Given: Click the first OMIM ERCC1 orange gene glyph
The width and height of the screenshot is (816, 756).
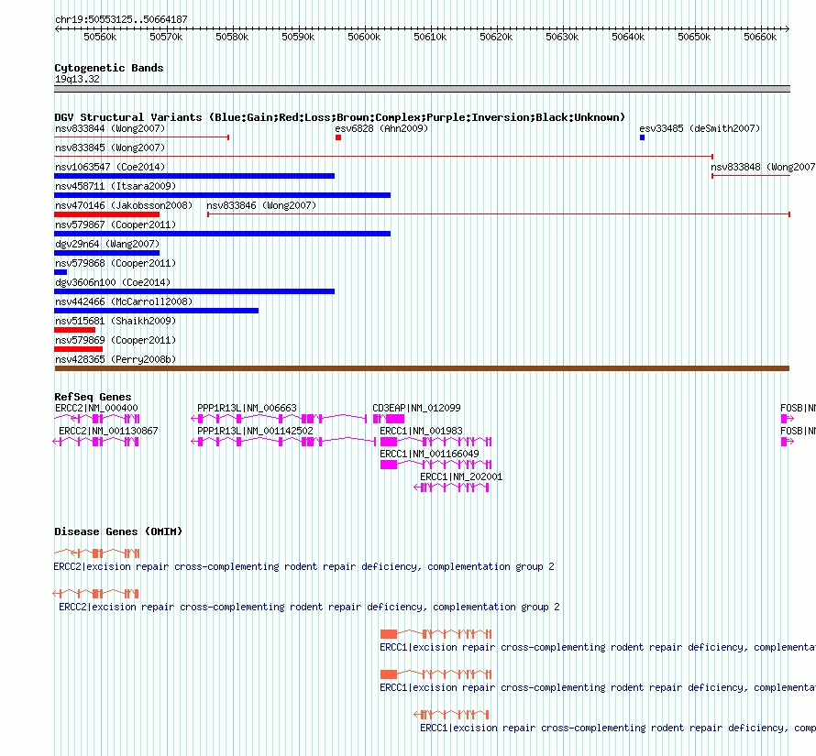Looking at the screenshot, I should click(x=436, y=634).
